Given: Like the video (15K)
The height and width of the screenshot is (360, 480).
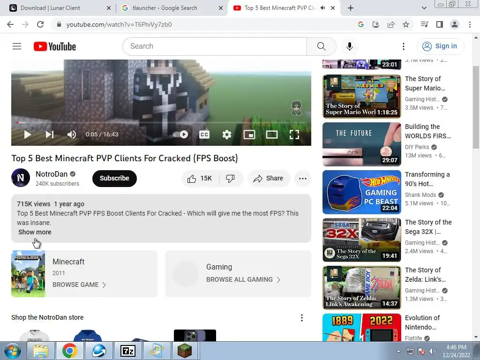Looking at the screenshot, I should [200, 179].
